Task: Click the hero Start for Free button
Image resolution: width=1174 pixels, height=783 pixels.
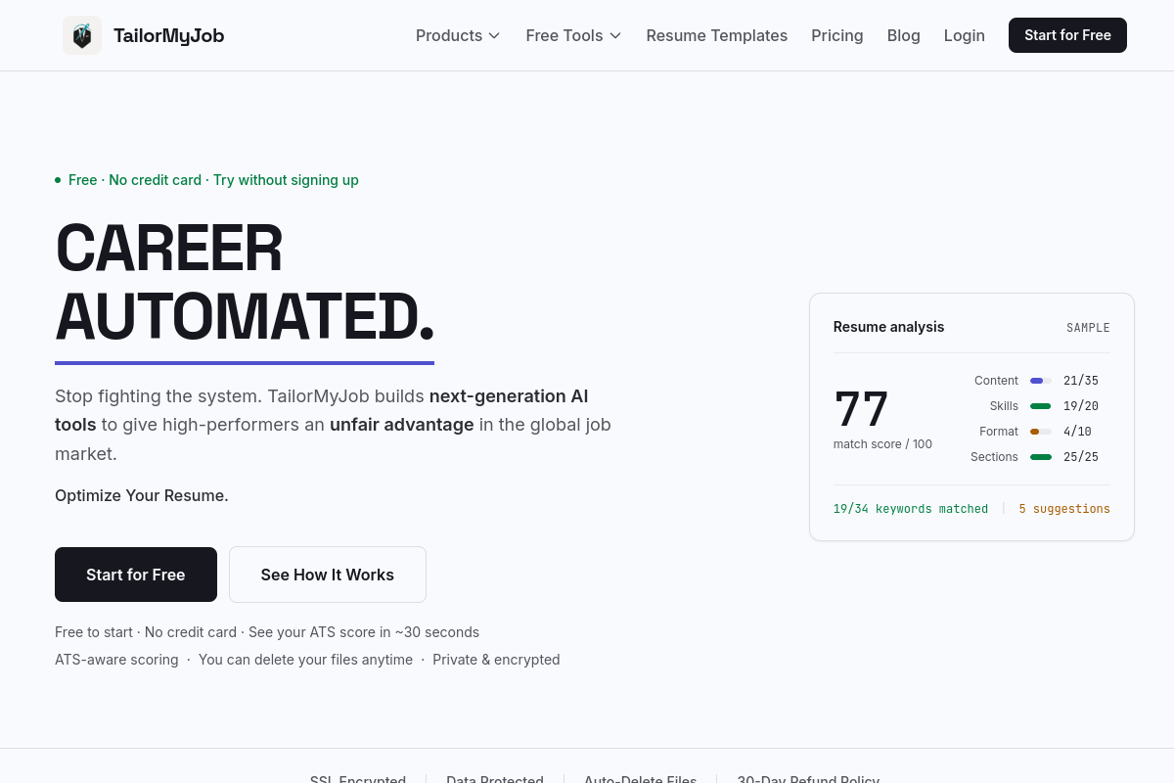Action: [136, 575]
